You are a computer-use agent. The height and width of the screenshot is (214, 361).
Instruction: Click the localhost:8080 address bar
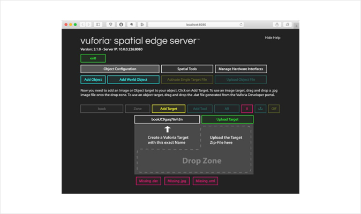(x=196, y=25)
